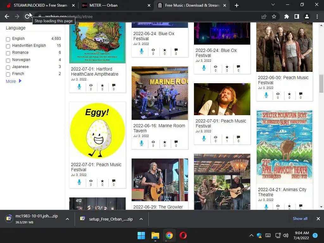Click the favorites star under 2022-06-30 Peach Music Festival
Screen dimensions: 324x243
pyautogui.click(x=289, y=94)
